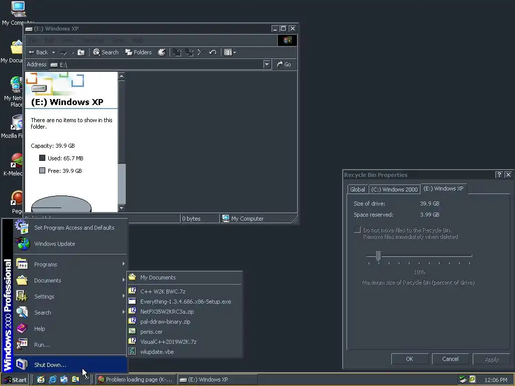Click the Start button

click(15, 380)
